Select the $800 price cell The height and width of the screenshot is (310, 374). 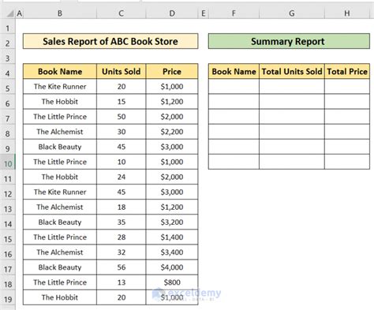[x=172, y=282]
